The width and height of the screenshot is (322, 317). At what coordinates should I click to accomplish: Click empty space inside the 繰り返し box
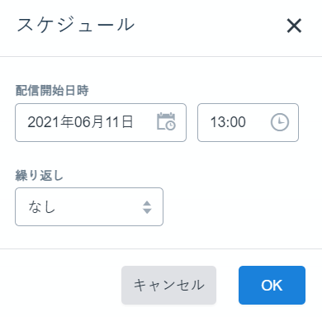click(99, 207)
